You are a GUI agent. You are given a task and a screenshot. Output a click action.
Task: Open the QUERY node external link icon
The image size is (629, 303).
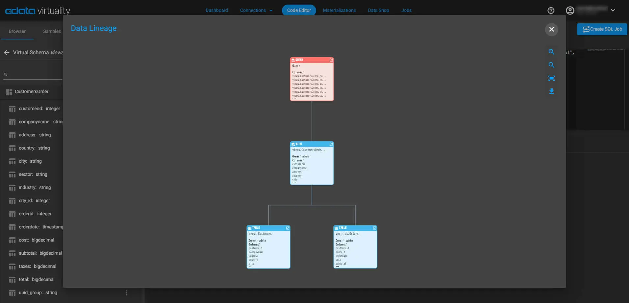(331, 60)
